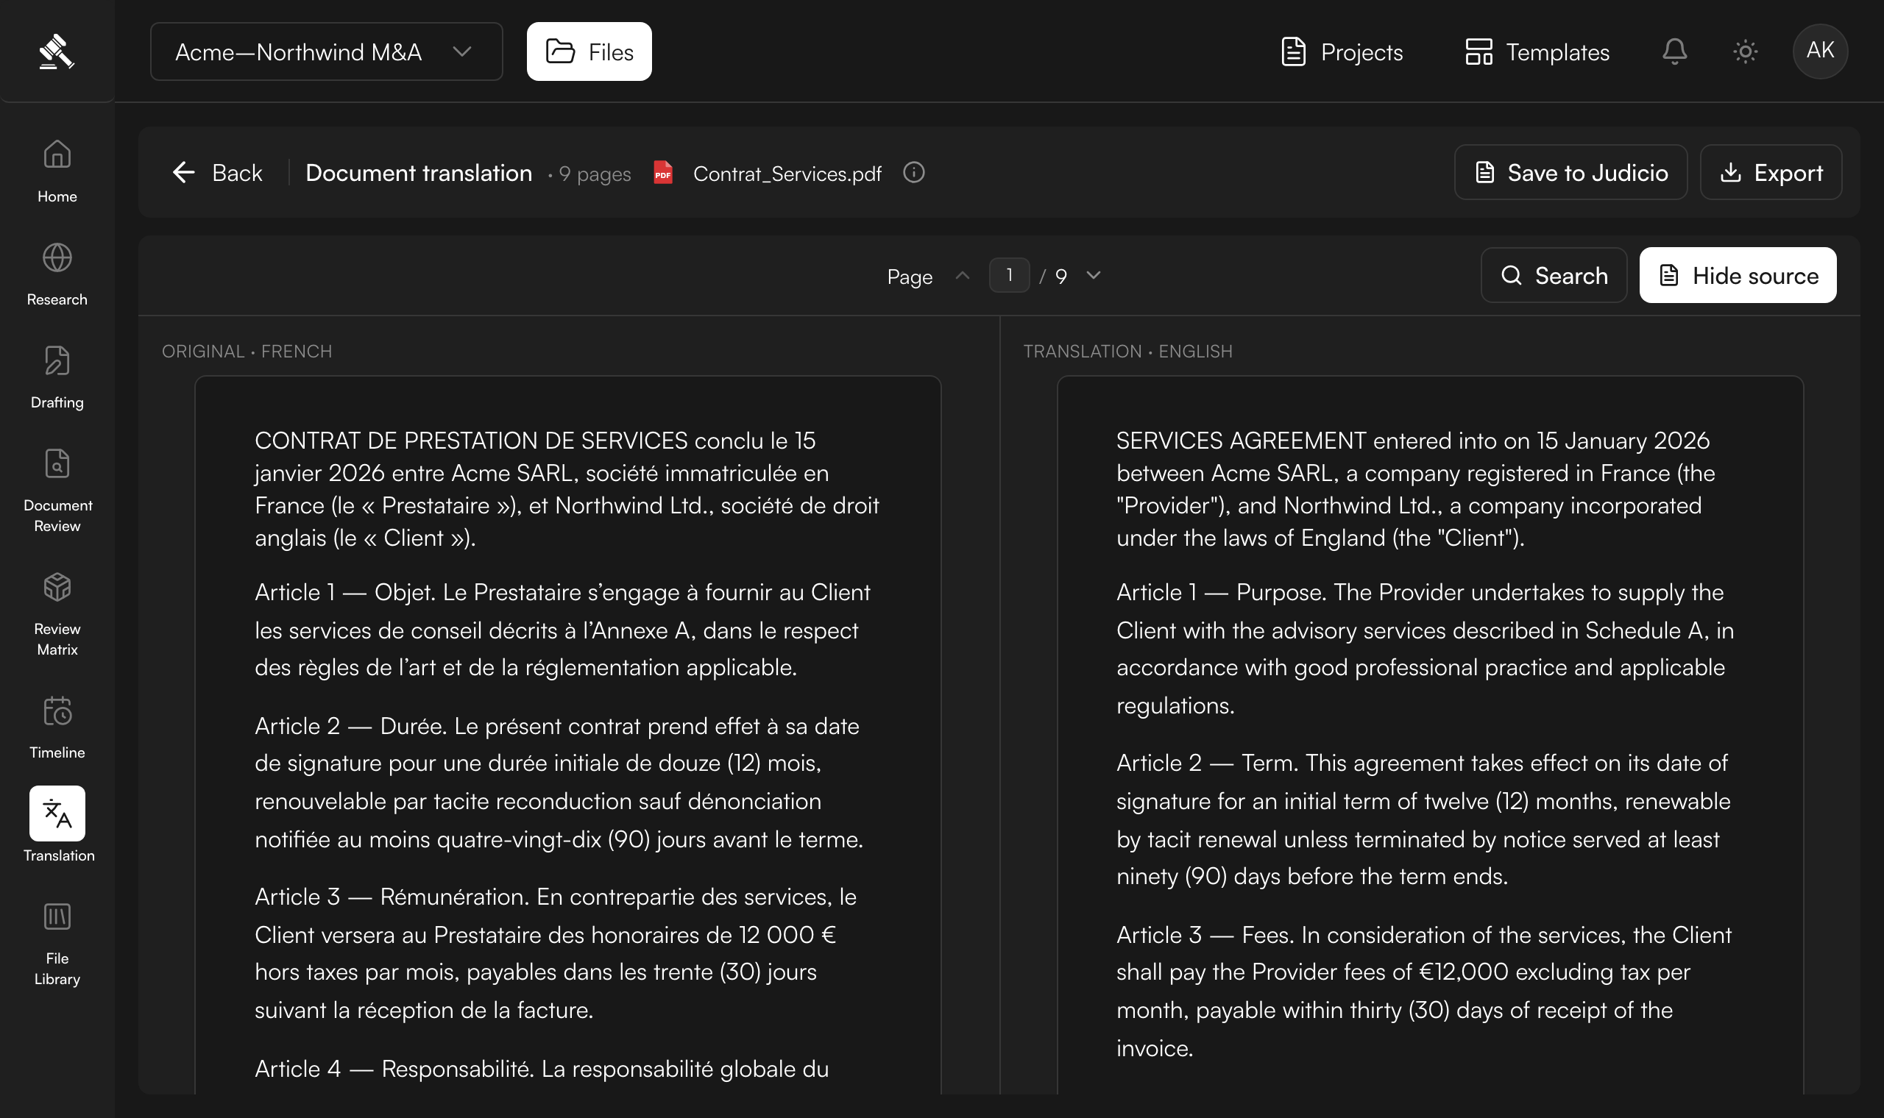
Task: Open File Library from sidebar
Action: tap(57, 944)
